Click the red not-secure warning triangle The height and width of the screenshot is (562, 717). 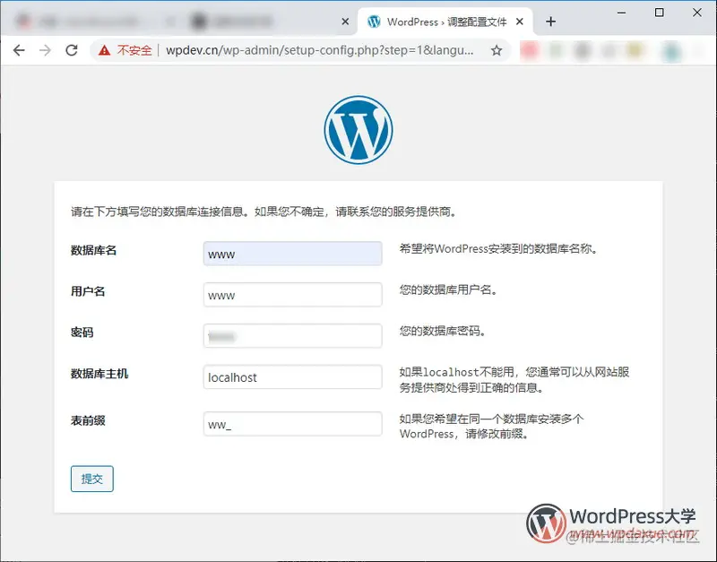[x=104, y=50]
